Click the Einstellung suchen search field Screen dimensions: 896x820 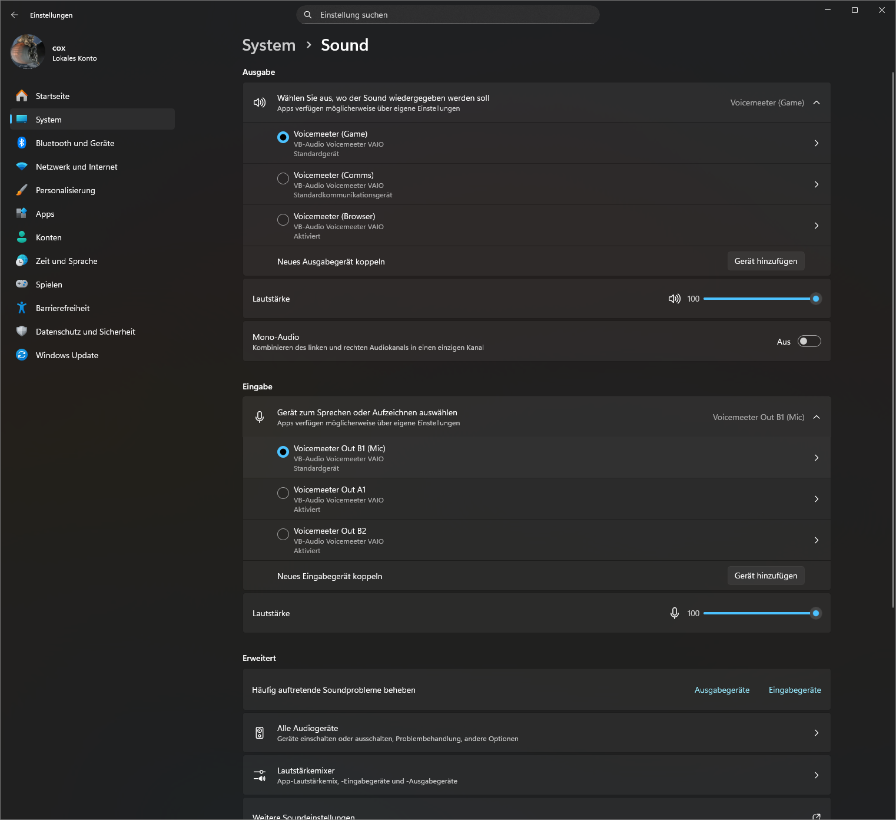(x=453, y=15)
